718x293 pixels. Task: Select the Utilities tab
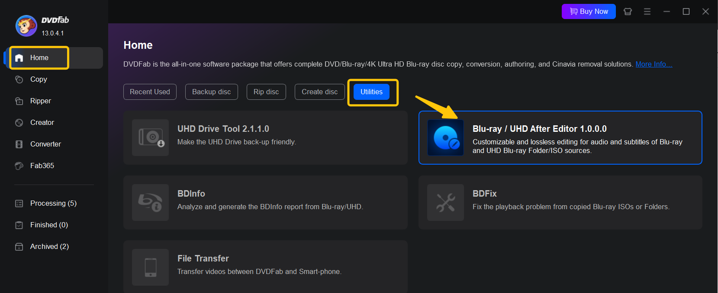click(x=371, y=92)
